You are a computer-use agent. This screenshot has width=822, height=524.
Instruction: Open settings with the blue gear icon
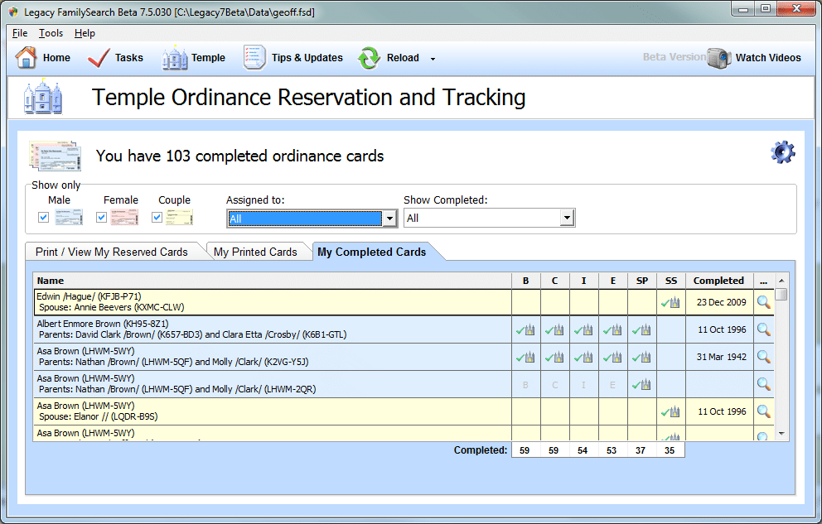[783, 152]
